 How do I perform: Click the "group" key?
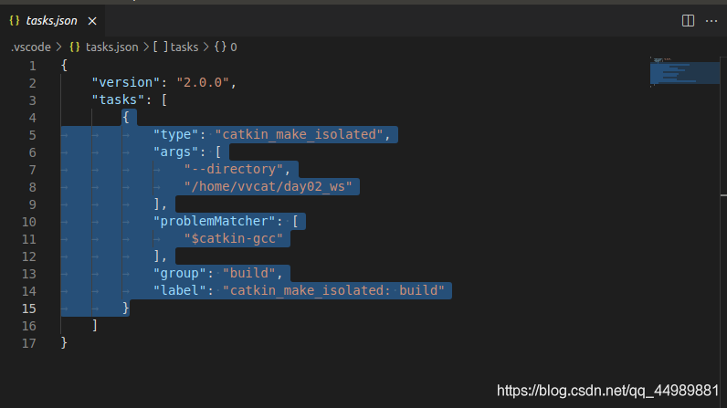pyautogui.click(x=179, y=273)
